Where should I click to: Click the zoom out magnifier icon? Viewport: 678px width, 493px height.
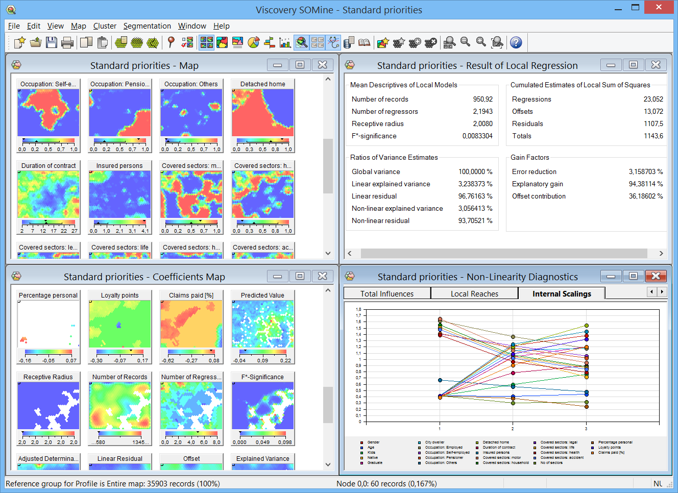point(465,42)
